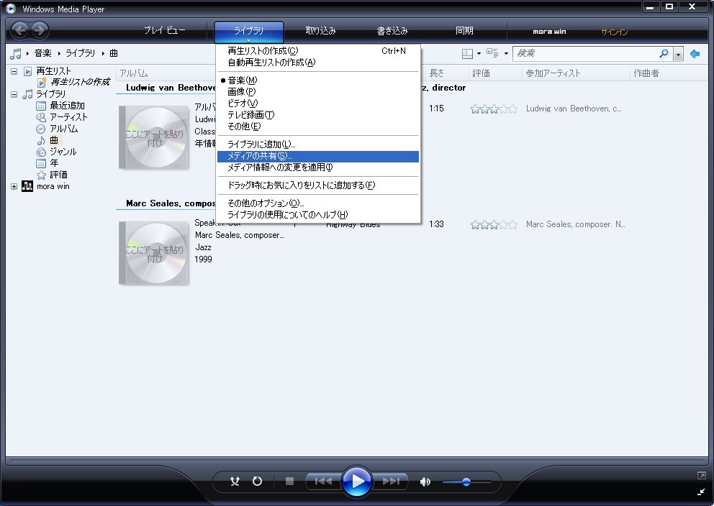Viewport: 714px width, 506px height.
Task: Open ジャンル in the library tree
Action: coord(63,152)
